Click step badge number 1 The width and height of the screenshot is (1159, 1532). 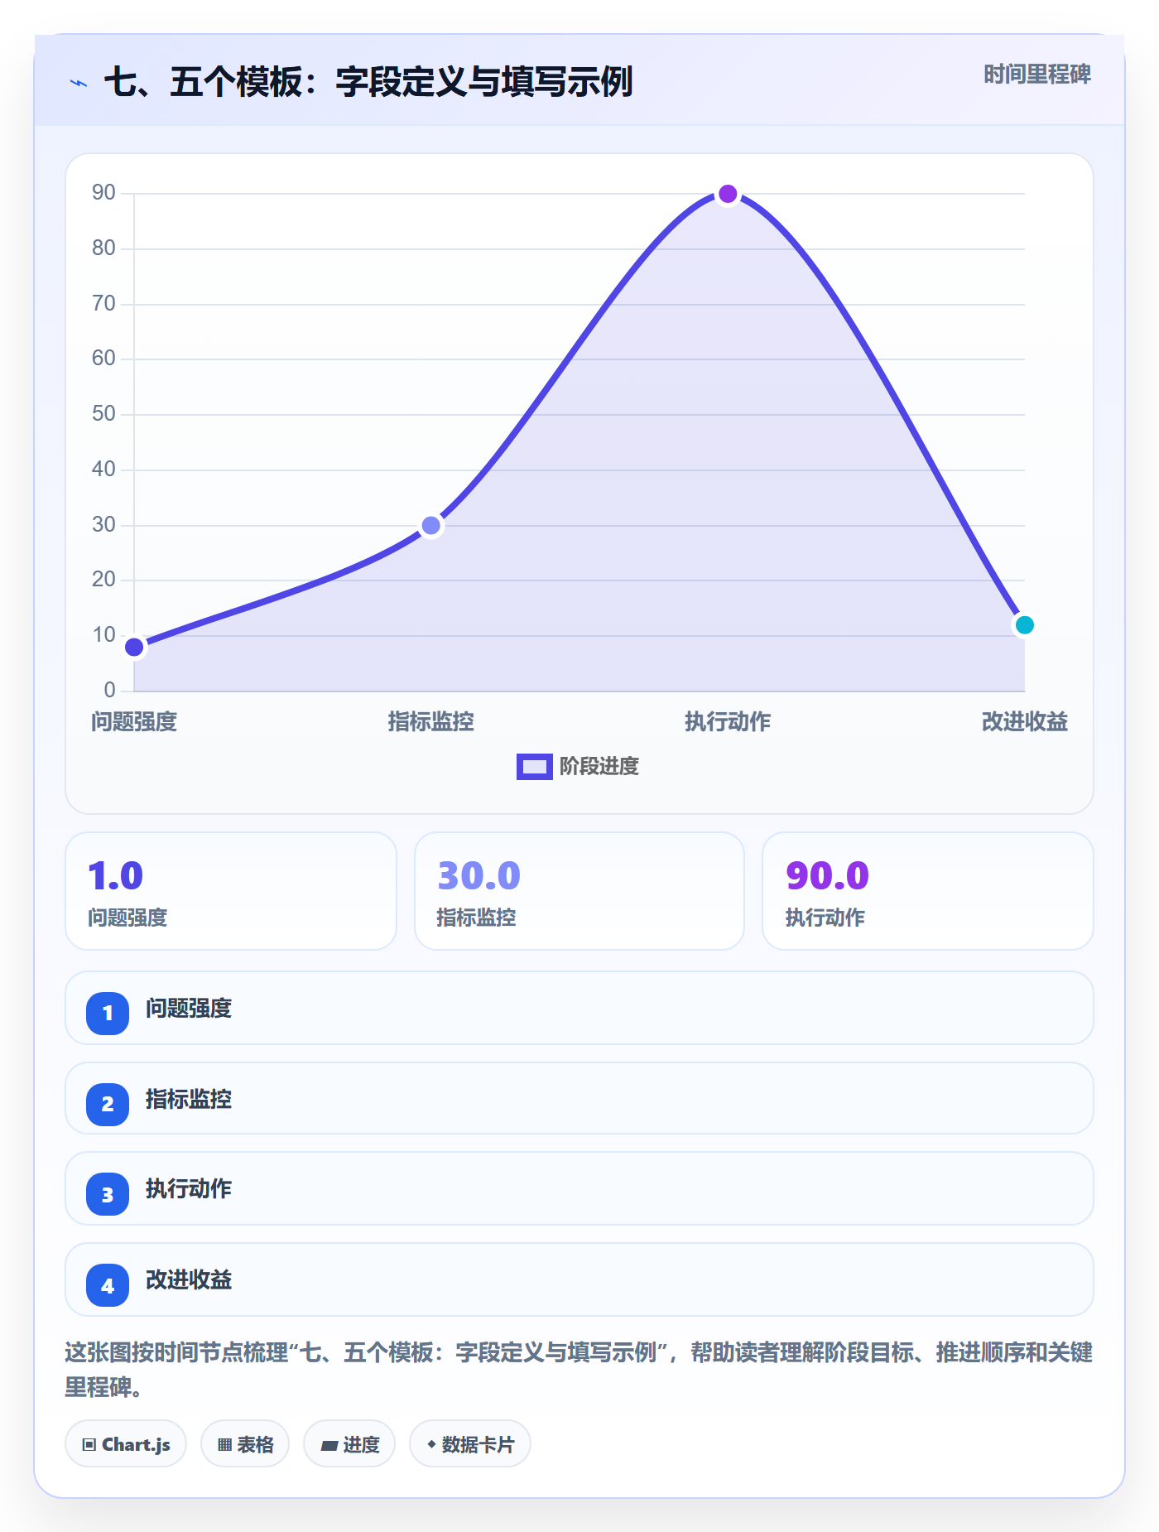click(x=108, y=1013)
